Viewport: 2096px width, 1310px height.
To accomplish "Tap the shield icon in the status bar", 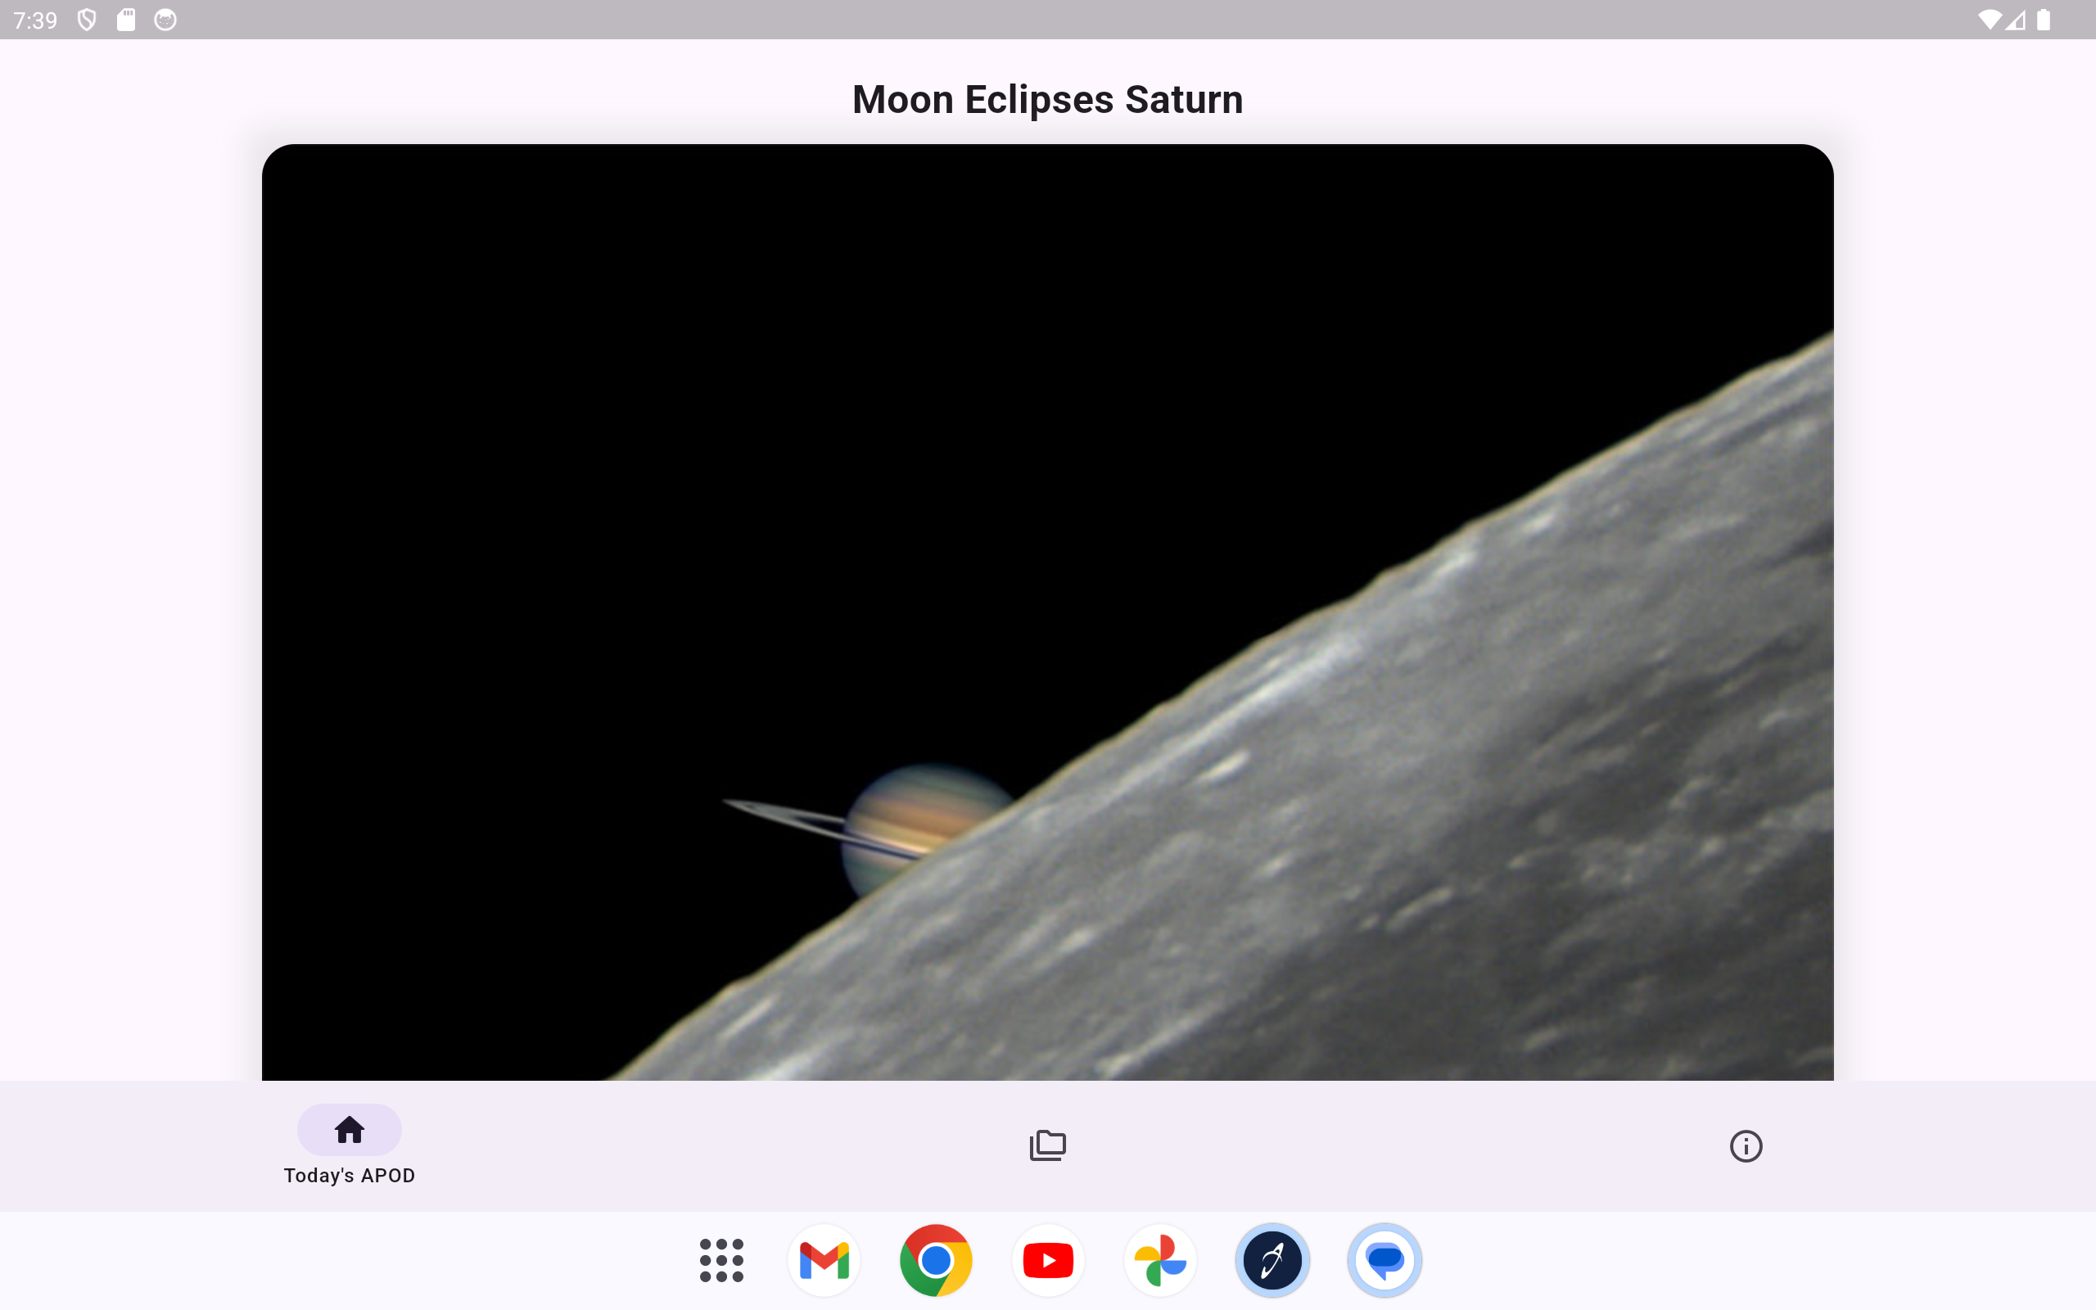I will [86, 19].
